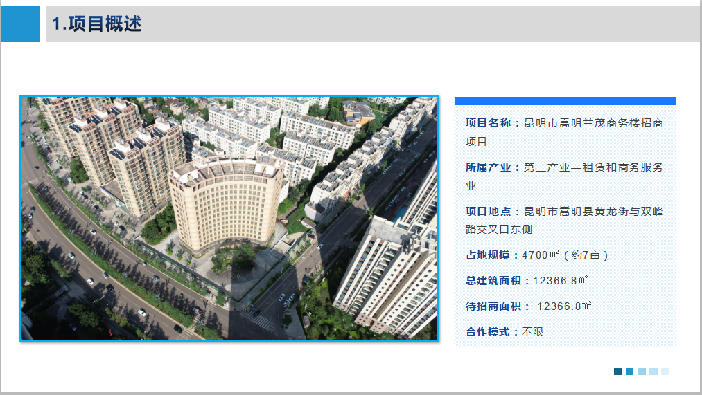Viewport: 702px width, 395px height.
Task: Click the slide title "1.项目概述"
Action: coord(97,24)
